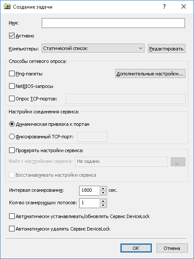194x259 pixels.
Task: Increase Кол-во сканирующих потоков with the up arrow
Action: coord(103,201)
